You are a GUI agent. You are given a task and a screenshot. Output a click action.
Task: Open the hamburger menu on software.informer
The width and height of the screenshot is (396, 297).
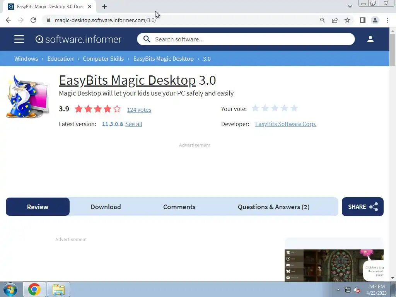[x=19, y=39]
